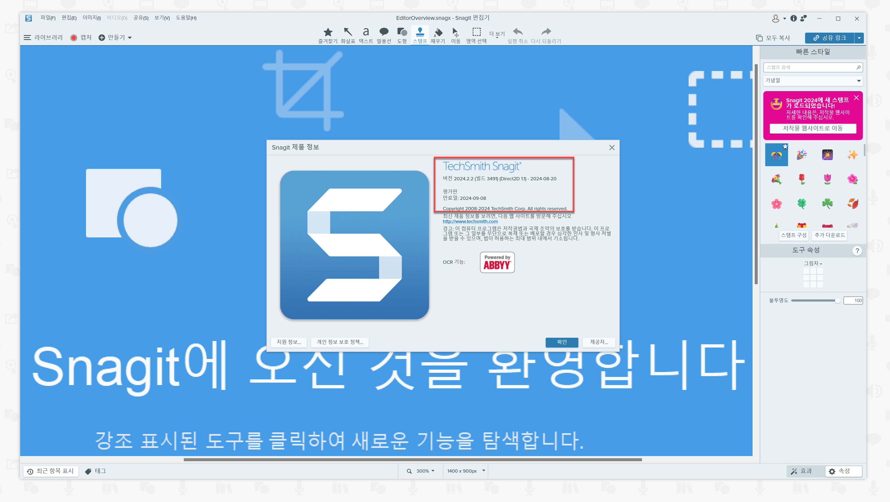890x502 pixels.
Task: Click the 불투명도 opacity slider handle
Action: 837,301
